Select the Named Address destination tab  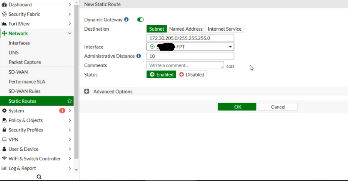pos(186,29)
